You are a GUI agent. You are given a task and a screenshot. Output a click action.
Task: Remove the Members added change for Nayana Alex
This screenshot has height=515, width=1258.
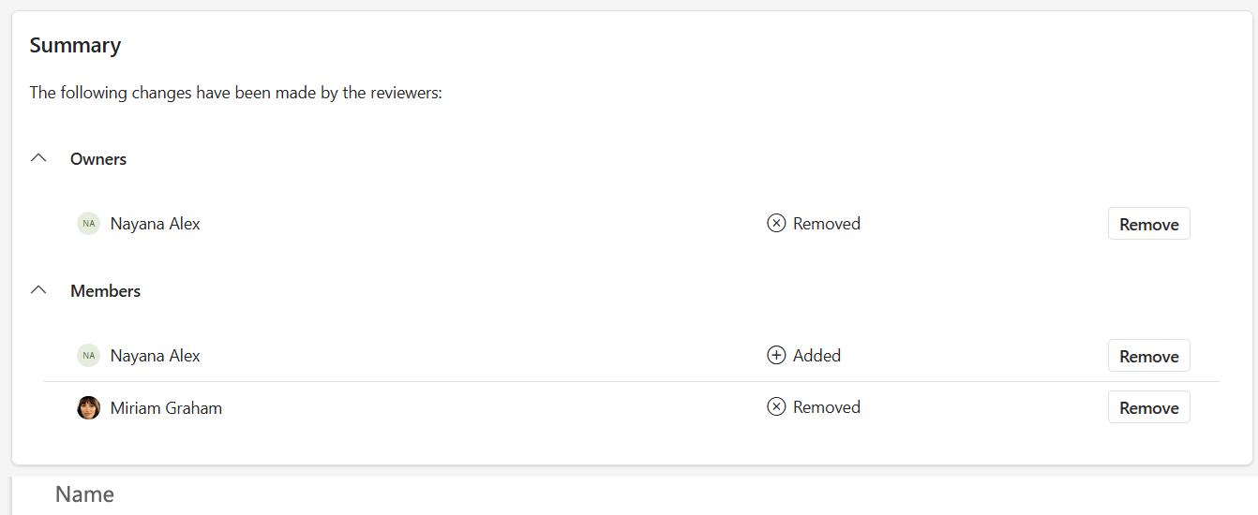[1149, 356]
